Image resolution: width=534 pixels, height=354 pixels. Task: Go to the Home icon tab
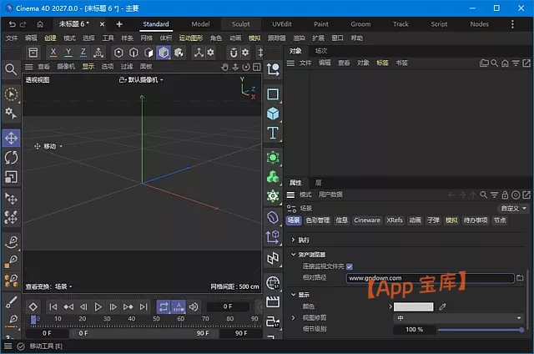(40, 24)
